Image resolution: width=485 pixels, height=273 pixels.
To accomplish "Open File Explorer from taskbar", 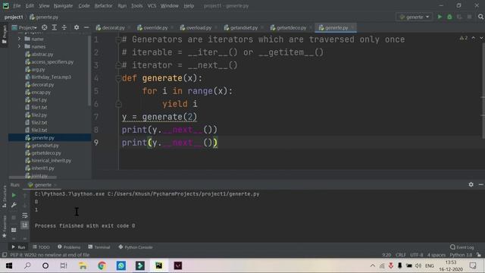I will tap(83, 265).
